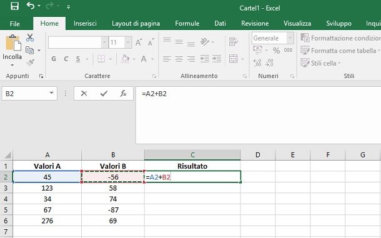
Task: Expand the Incolla dropdown arrow
Action: 12,65
